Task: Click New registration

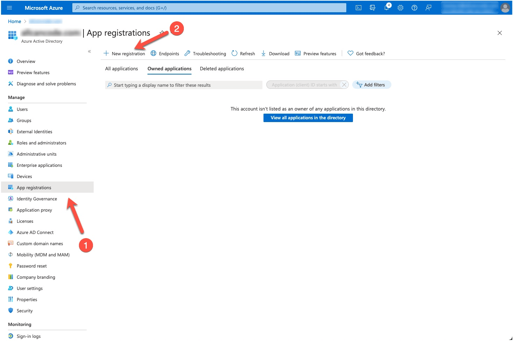Action: 124,54
